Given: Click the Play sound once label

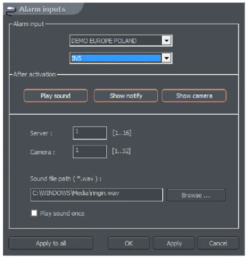Looking at the screenshot, I should pos(62,214).
